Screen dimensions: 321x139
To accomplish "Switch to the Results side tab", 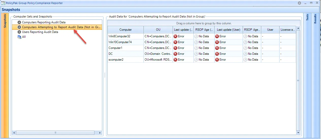I will 315,75.
